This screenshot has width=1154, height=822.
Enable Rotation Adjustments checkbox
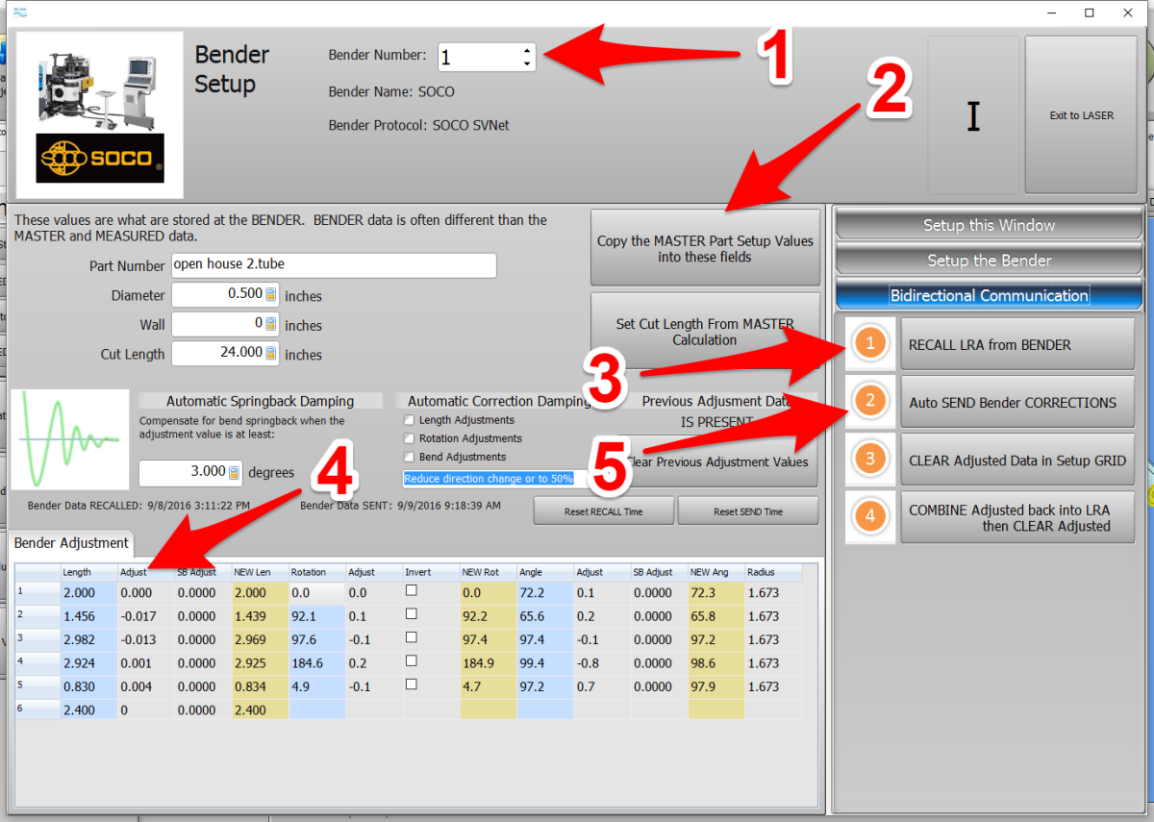[x=410, y=438]
